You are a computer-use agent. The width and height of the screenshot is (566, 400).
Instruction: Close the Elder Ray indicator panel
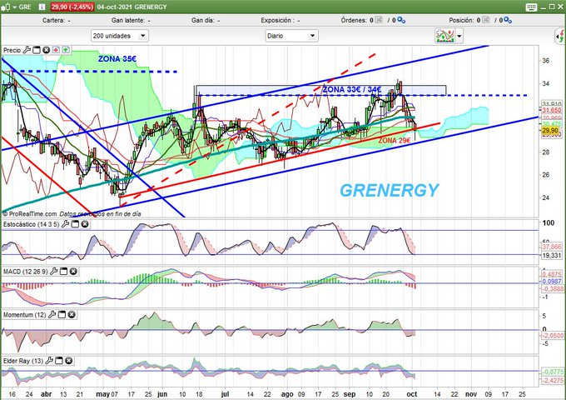tap(69, 361)
